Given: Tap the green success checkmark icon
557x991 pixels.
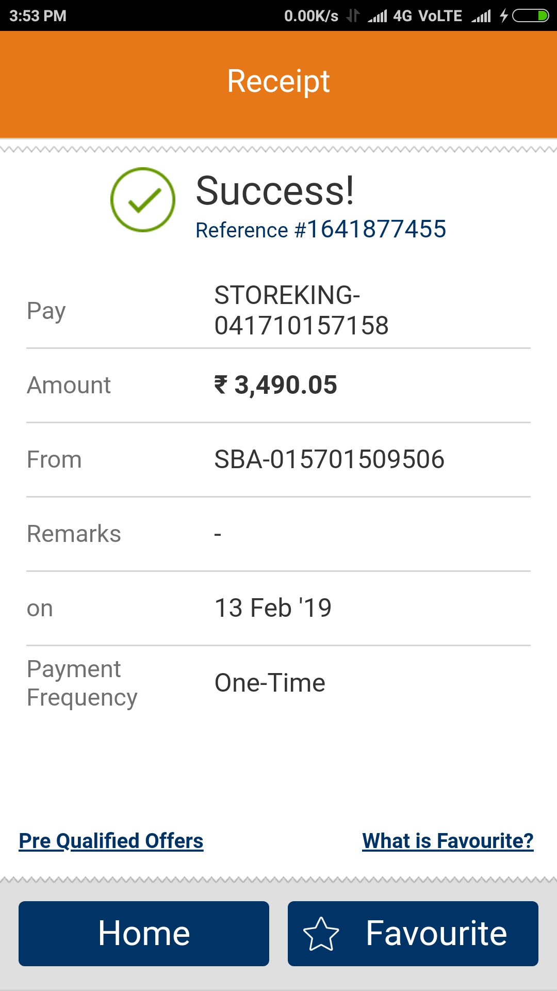Looking at the screenshot, I should (x=143, y=200).
